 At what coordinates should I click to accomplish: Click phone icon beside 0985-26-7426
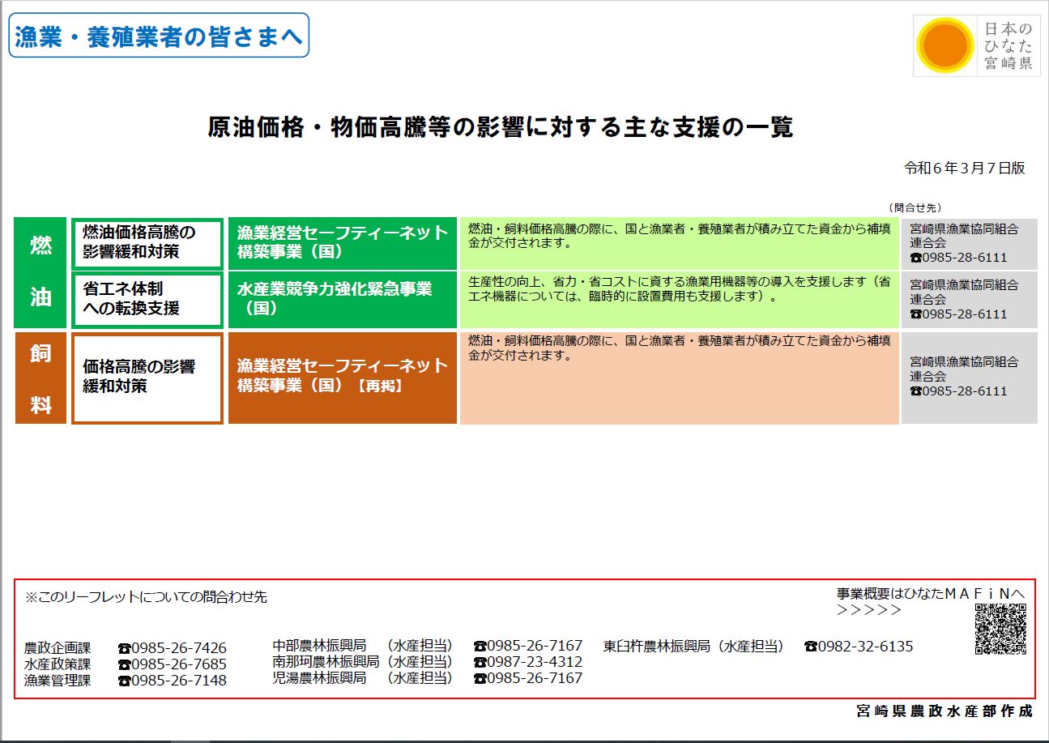[x=124, y=648]
